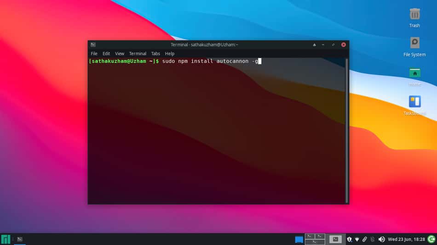Open the Home folder desktop icon
Image resolution: width=437 pixels, height=245 pixels.
coord(414,77)
